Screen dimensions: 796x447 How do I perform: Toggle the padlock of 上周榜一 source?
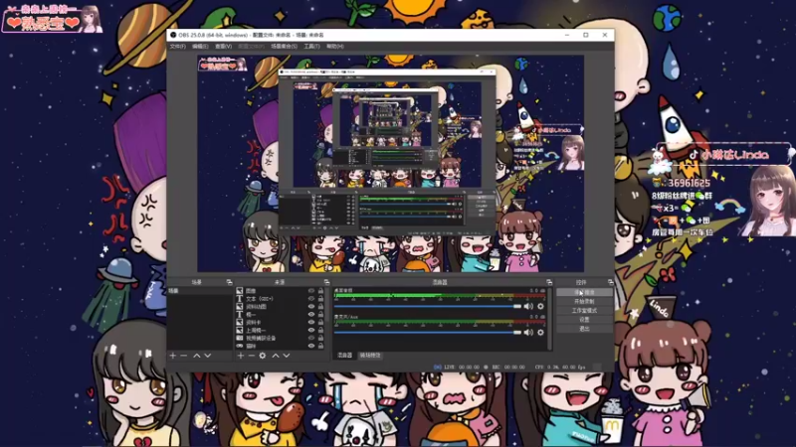coord(320,330)
